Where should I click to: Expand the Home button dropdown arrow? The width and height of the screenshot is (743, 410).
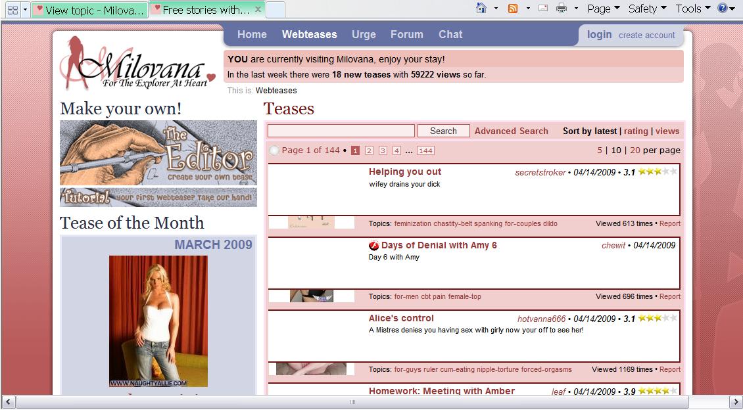[x=496, y=8]
